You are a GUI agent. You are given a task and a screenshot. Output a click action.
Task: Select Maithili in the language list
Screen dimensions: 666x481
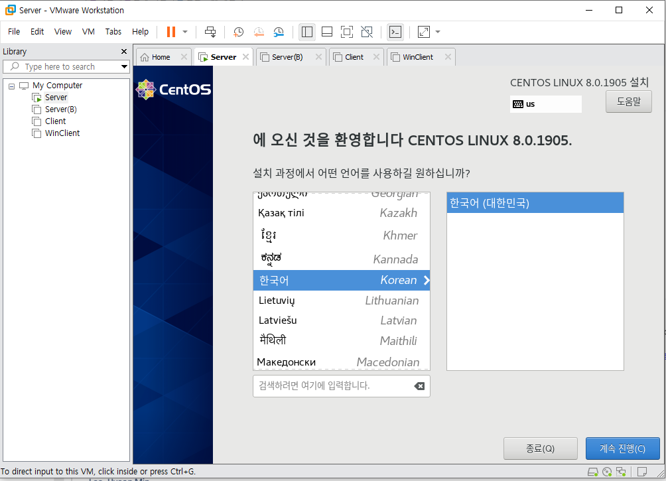(342, 341)
